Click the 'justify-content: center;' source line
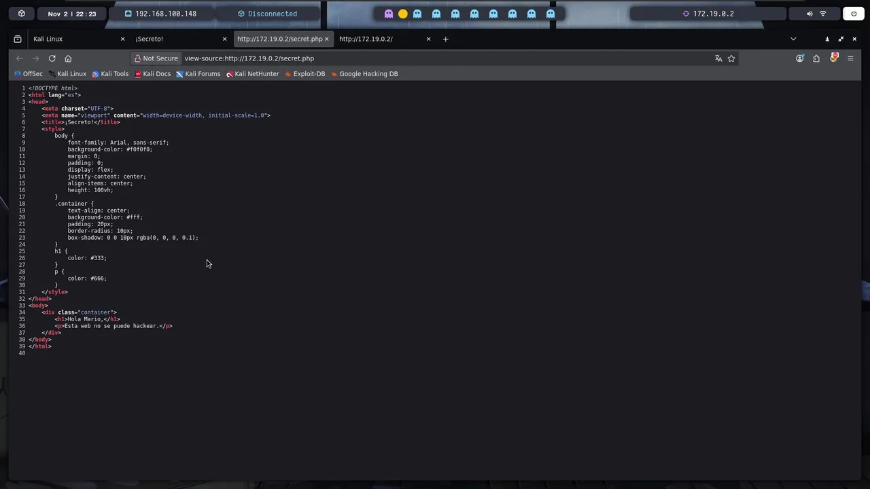This screenshot has width=870, height=489. [x=107, y=177]
